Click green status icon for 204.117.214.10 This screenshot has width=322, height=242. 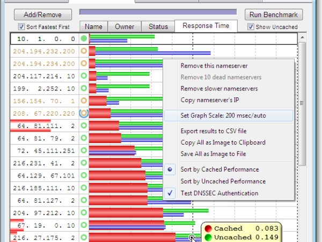tap(84, 76)
